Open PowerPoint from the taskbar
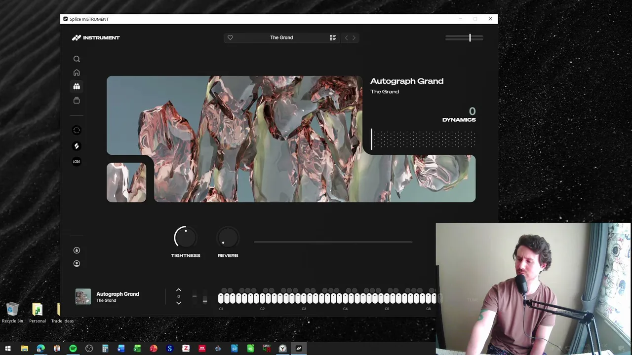Viewport: 632px width, 355px height. pos(154,349)
